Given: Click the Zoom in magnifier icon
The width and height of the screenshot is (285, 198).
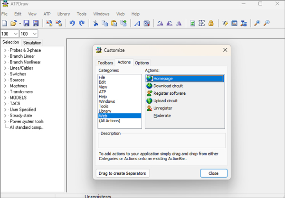Looking at the screenshot, I should [x=257, y=23].
